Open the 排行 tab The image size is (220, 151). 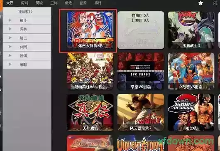coord(98,3)
